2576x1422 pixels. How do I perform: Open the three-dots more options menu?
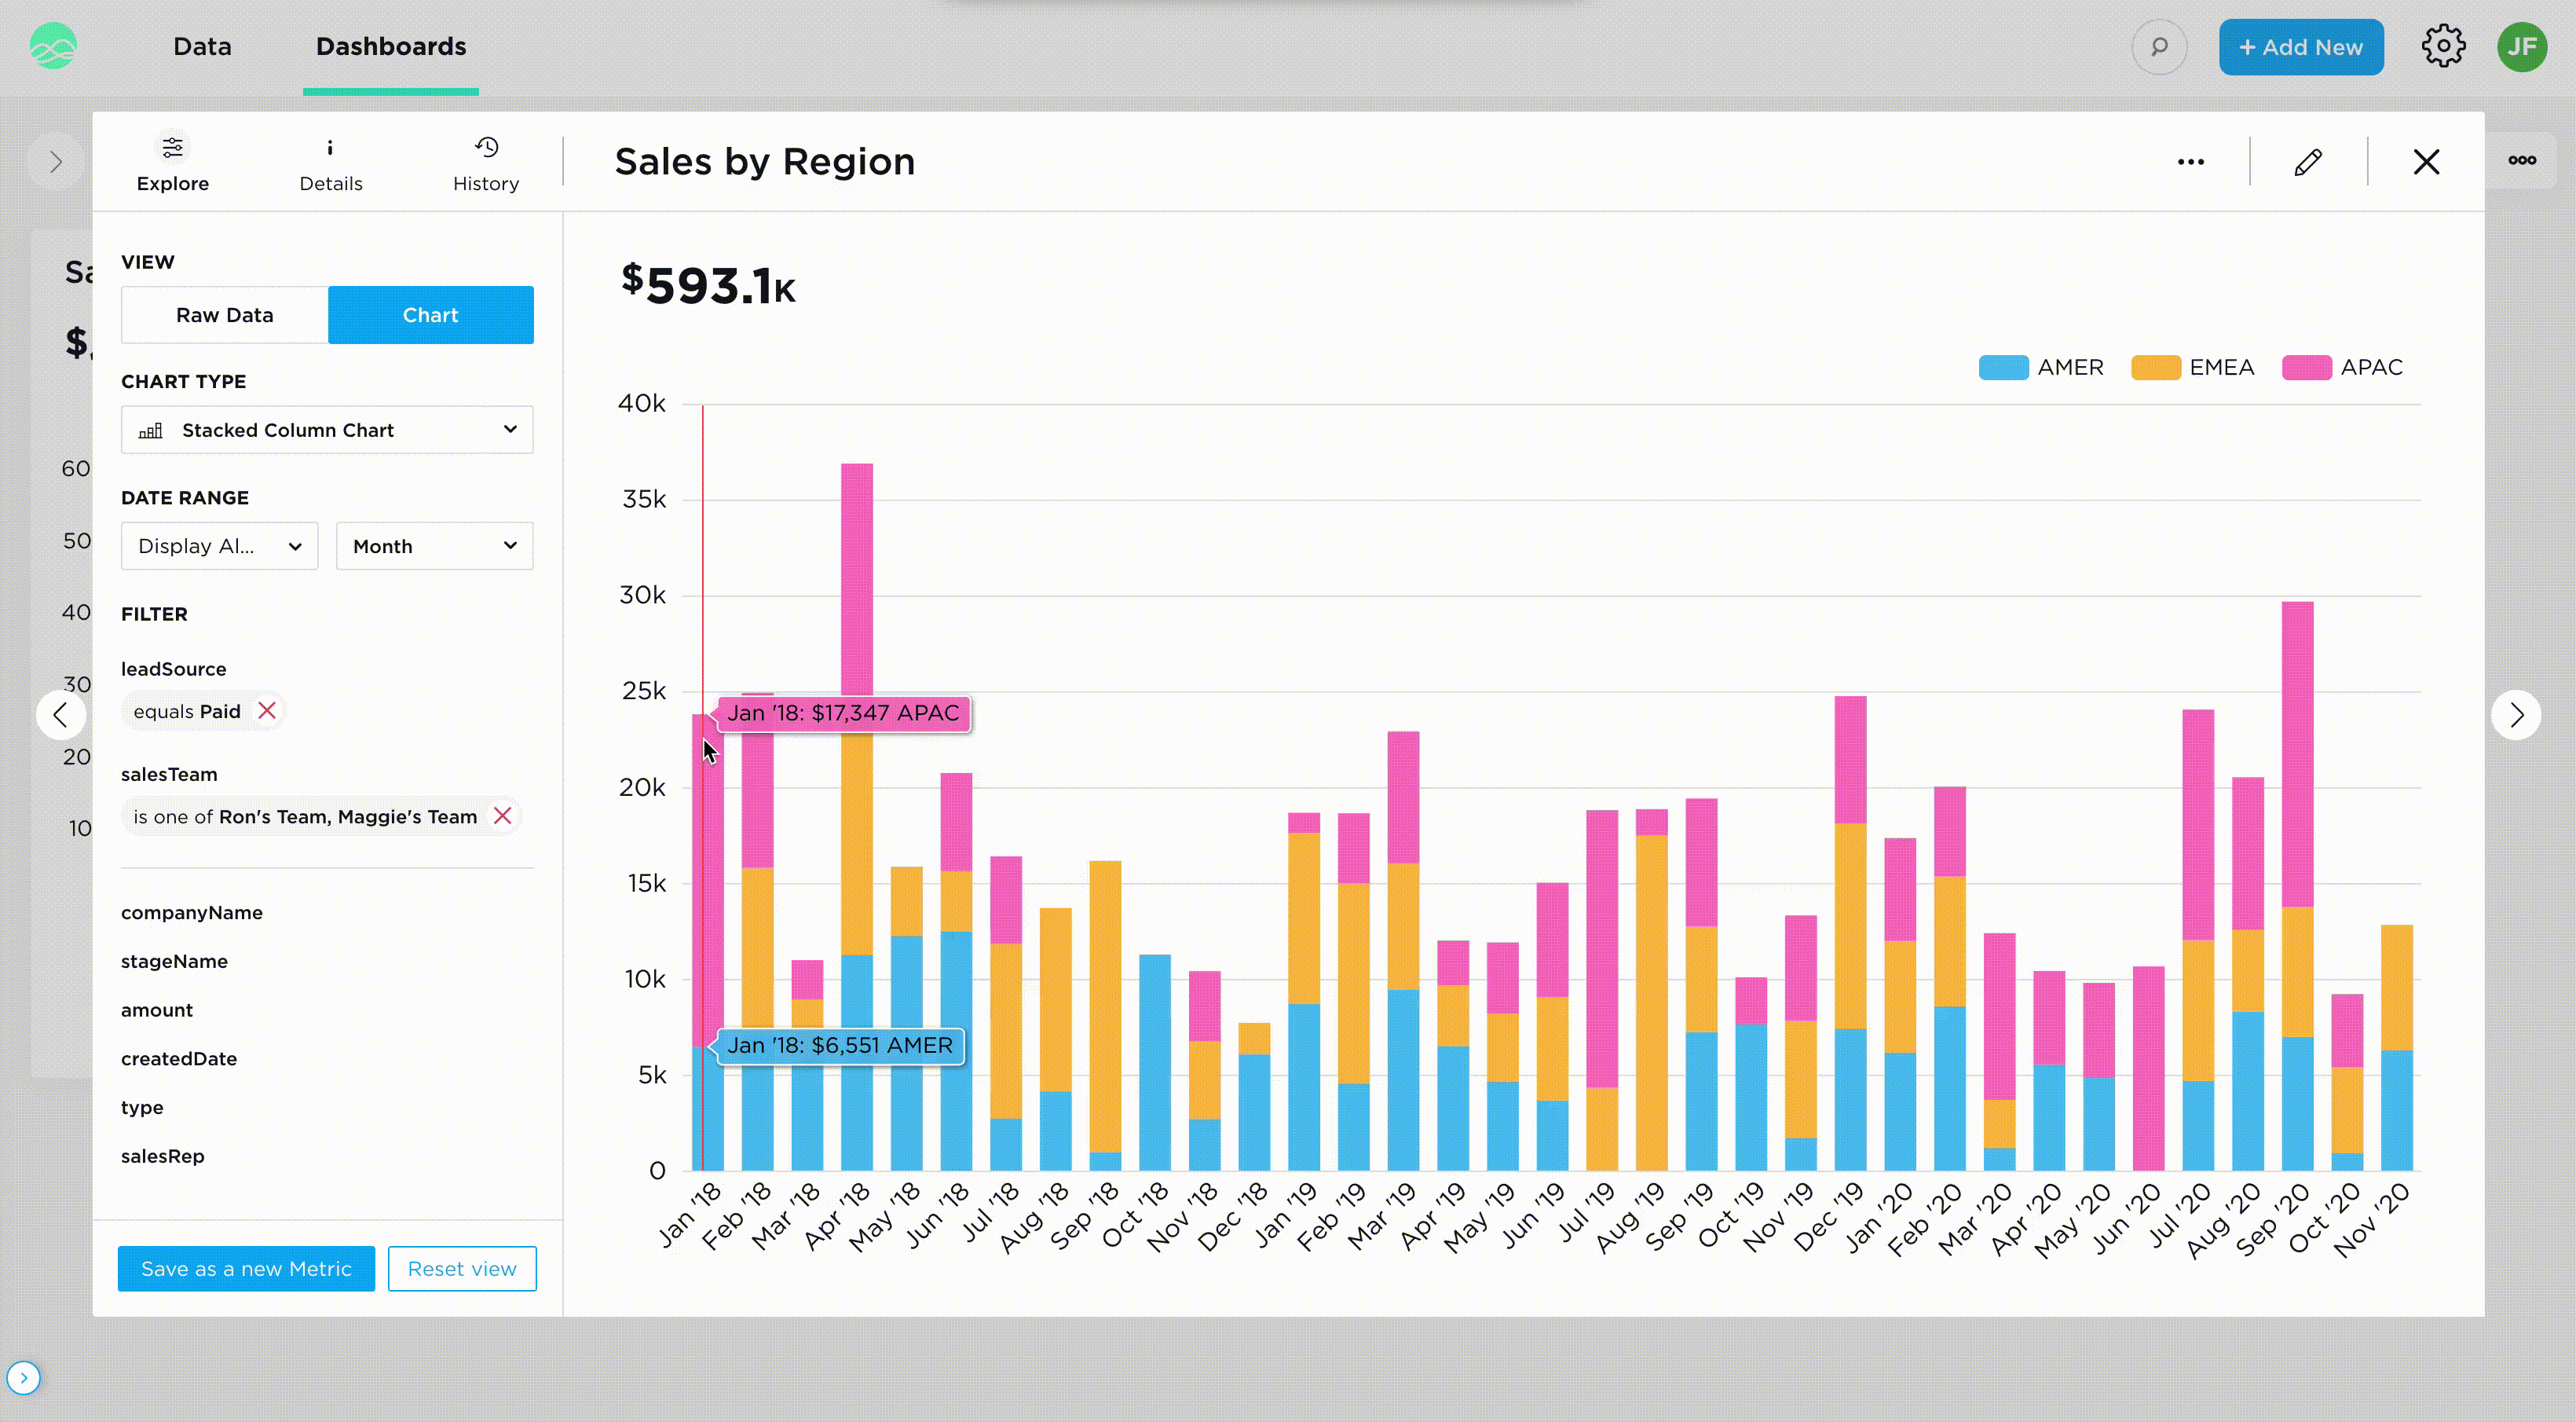[x=2190, y=162]
